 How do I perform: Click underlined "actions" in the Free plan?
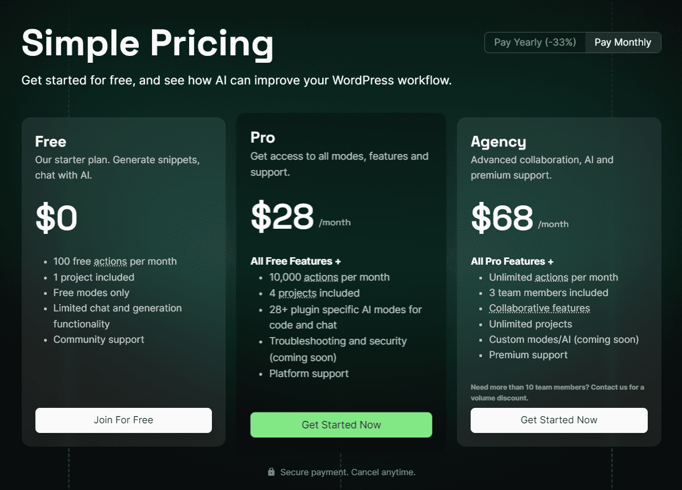pos(110,262)
